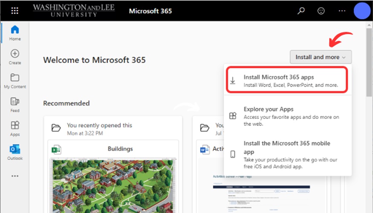Open the Buildings spreadsheet thumbnail
Image resolution: width=373 pixels, height=213 pixels.
click(113, 183)
